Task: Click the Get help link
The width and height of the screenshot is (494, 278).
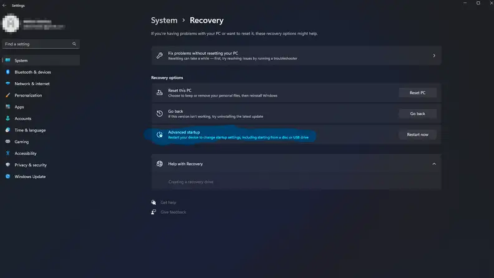Action: [168, 203]
